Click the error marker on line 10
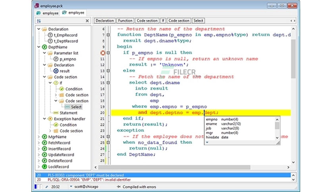Viewport: 332px width, 192px height. 103,53
